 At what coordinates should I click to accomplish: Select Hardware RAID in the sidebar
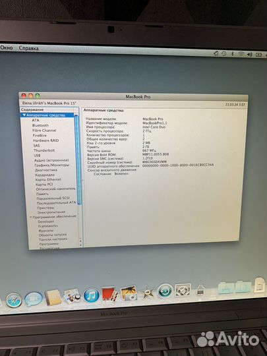coord(46,140)
